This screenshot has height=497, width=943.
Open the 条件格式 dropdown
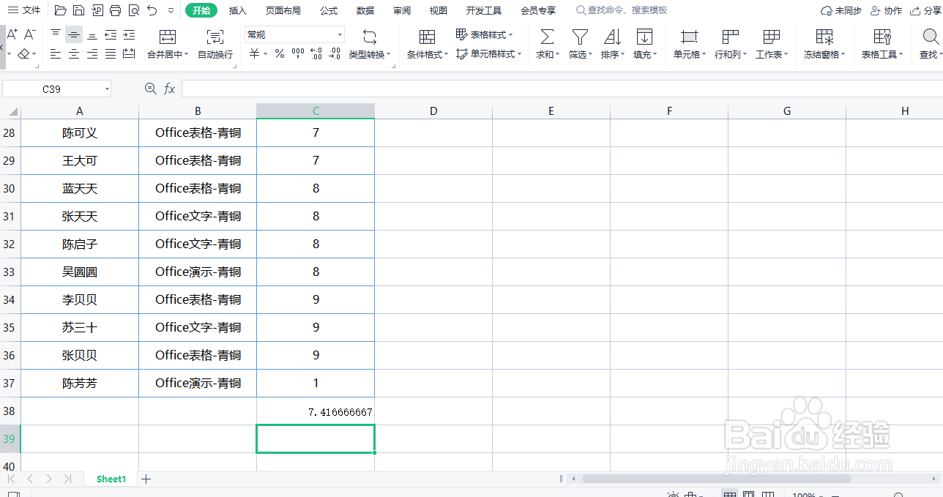[428, 54]
